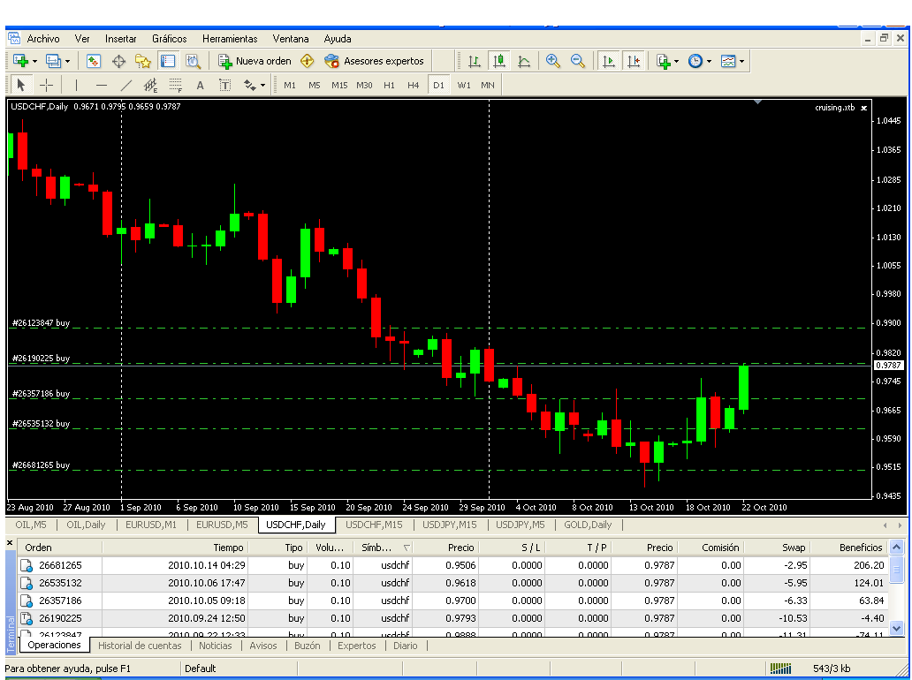Toggle the Terminal panel button

click(167, 61)
